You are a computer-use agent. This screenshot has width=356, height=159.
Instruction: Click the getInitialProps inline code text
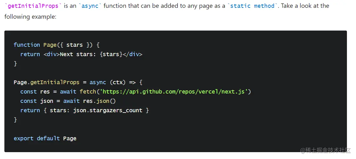33,6
